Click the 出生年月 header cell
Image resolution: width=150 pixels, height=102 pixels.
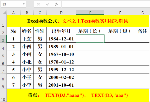coord(61,31)
